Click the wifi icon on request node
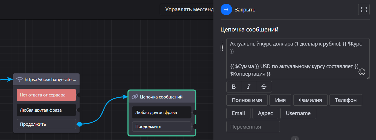376x140 pixels. point(20,79)
